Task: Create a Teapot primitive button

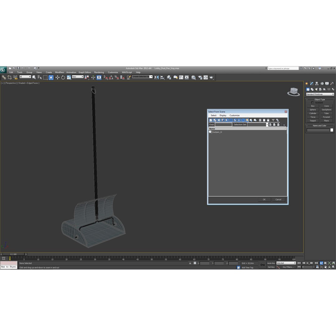Action: 313,121
